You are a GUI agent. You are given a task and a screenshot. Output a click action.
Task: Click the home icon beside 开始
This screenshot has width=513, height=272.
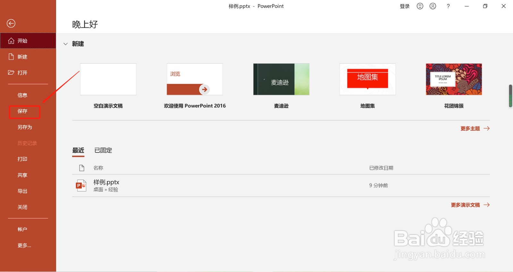[11, 41]
